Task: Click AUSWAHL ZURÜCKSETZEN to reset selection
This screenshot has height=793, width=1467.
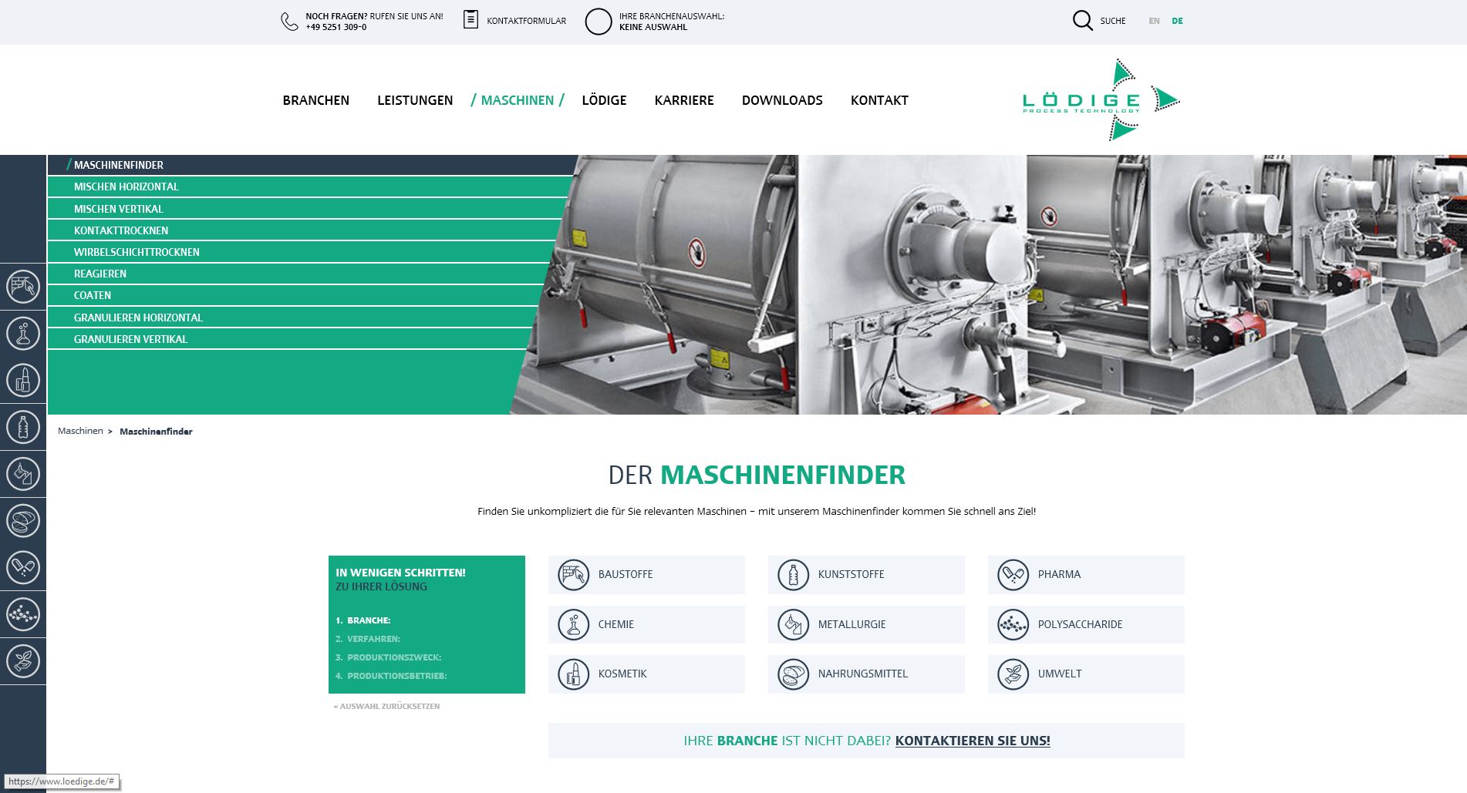Action: [x=387, y=706]
